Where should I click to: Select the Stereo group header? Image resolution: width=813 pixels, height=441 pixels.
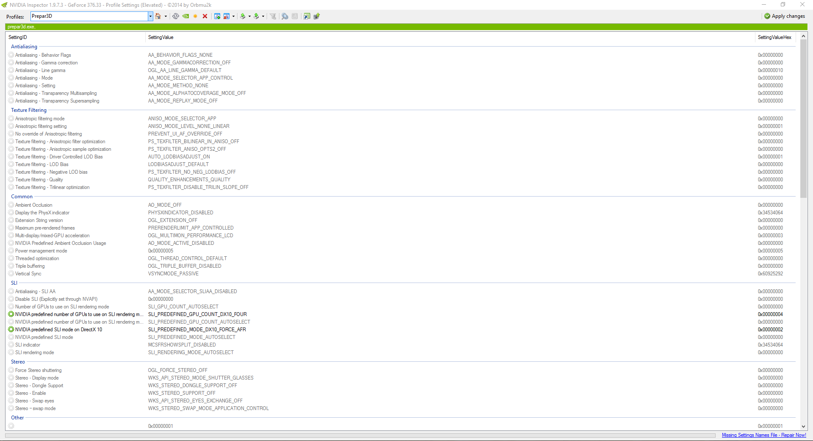18,362
